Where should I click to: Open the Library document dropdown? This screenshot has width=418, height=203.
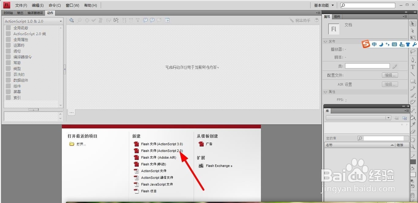[x=358, y=118]
